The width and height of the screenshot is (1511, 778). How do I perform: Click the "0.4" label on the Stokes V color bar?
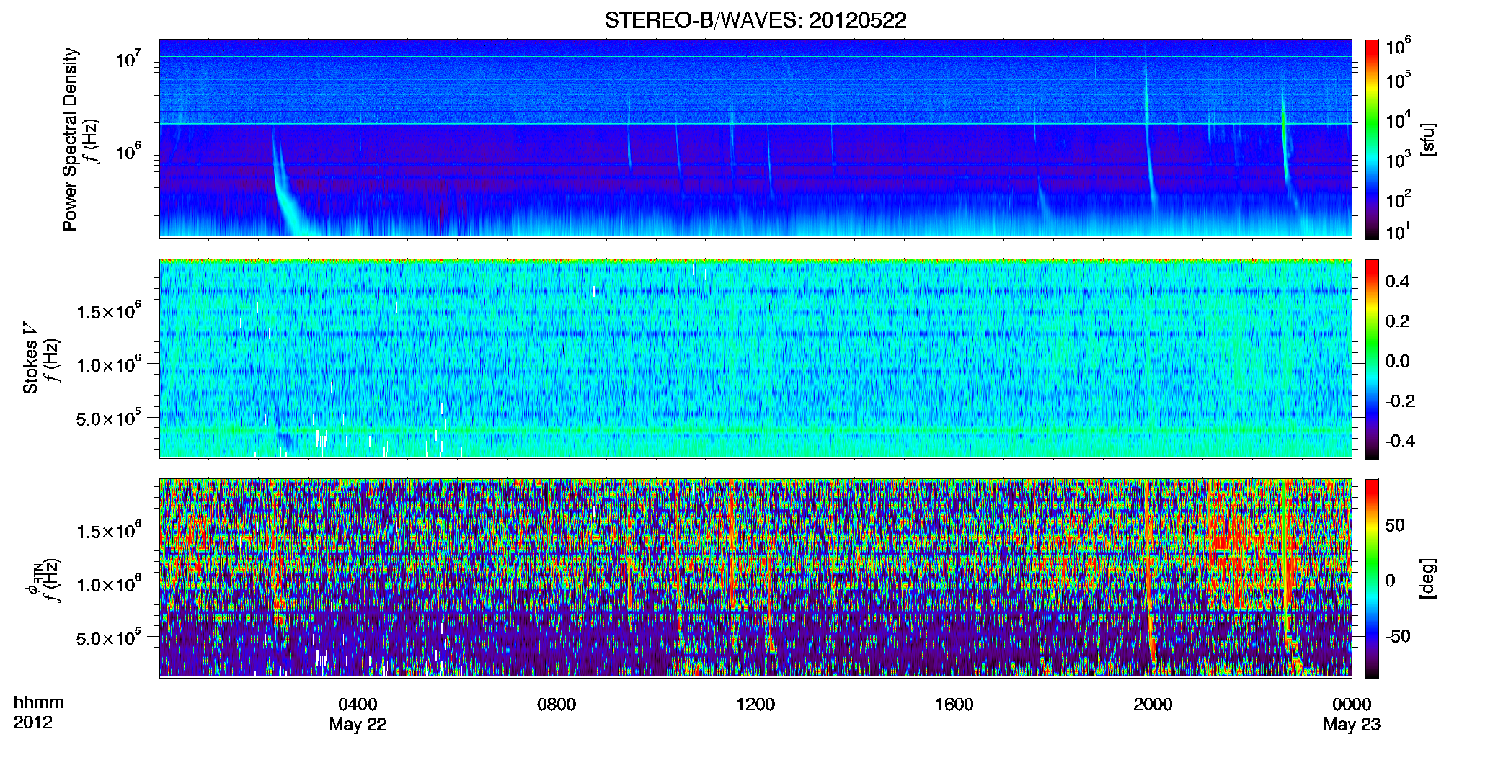pyautogui.click(x=1397, y=282)
